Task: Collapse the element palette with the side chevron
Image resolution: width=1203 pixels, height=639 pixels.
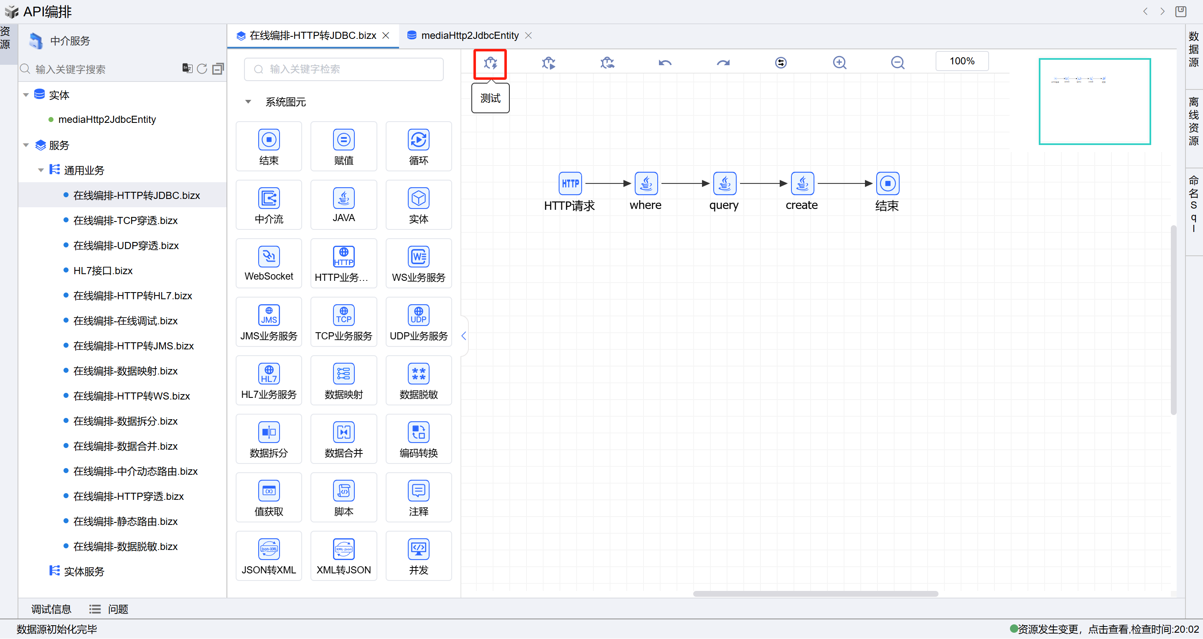Action: click(463, 336)
